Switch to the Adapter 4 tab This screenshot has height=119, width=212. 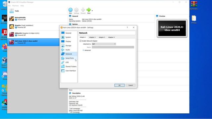[x=111, y=37]
